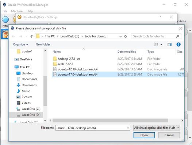Open Videos in navigation pane

coord(23,103)
